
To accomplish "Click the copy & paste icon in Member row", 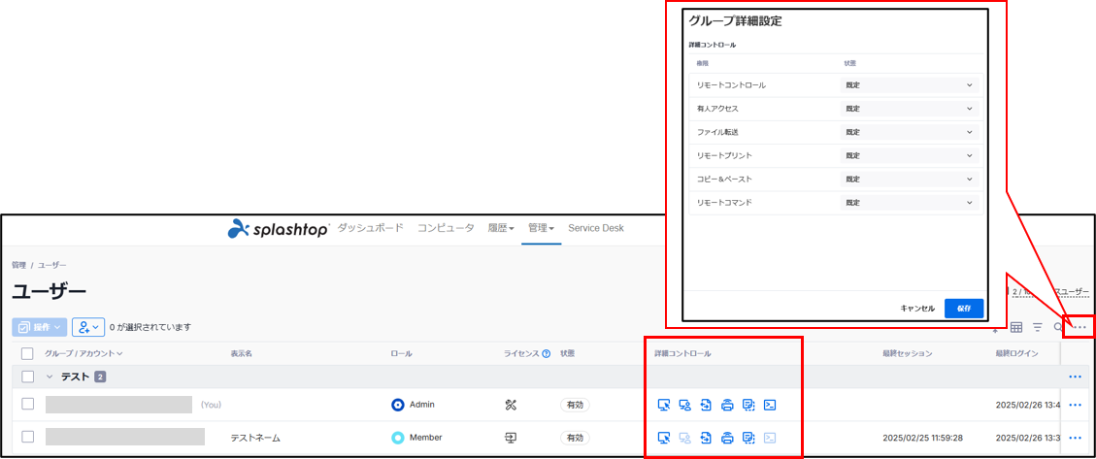I will tap(748, 439).
